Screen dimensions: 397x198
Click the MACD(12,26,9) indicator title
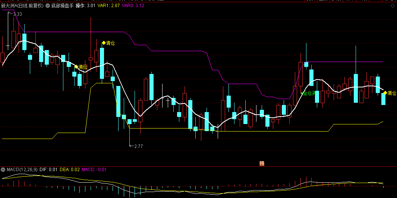click(x=22, y=169)
